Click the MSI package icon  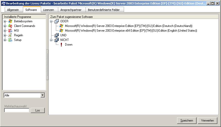click(x=10, y=31)
